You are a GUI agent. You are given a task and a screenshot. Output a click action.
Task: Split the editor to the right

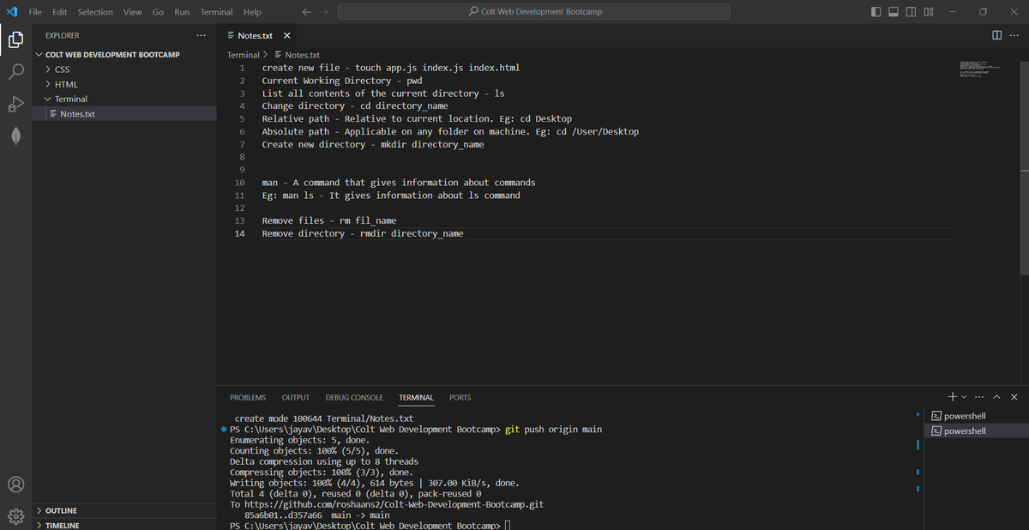[x=996, y=35]
